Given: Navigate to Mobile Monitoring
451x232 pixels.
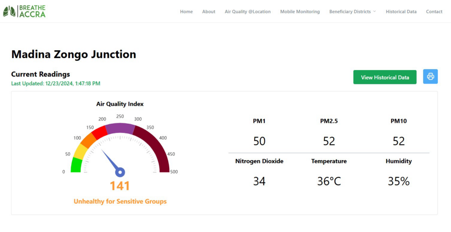Looking at the screenshot, I should (300, 11).
